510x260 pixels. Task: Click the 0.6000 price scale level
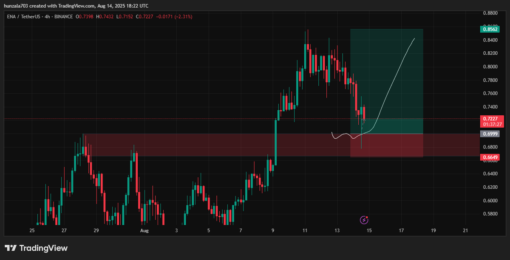pyautogui.click(x=490, y=200)
